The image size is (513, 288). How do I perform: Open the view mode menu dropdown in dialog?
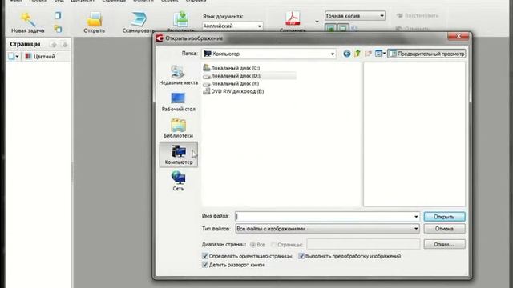point(380,54)
